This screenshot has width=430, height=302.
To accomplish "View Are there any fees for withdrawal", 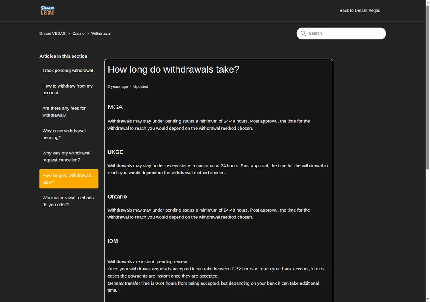I will (69, 112).
